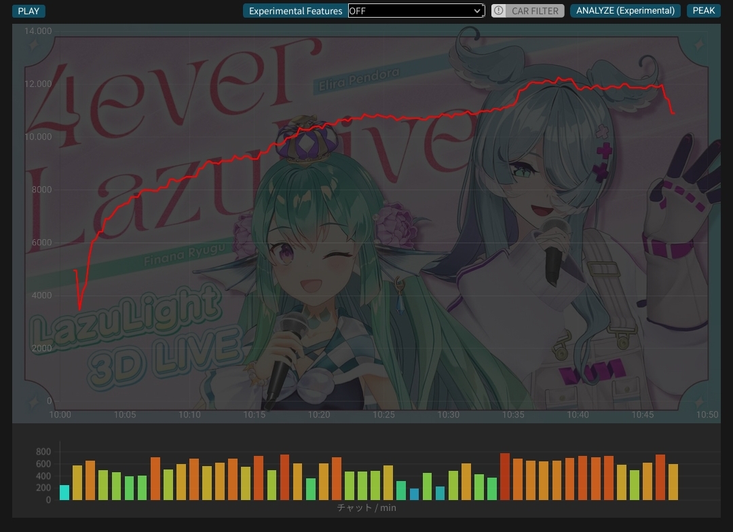Click the end of the red viewer line
The height and width of the screenshot is (532, 733).
(673, 113)
